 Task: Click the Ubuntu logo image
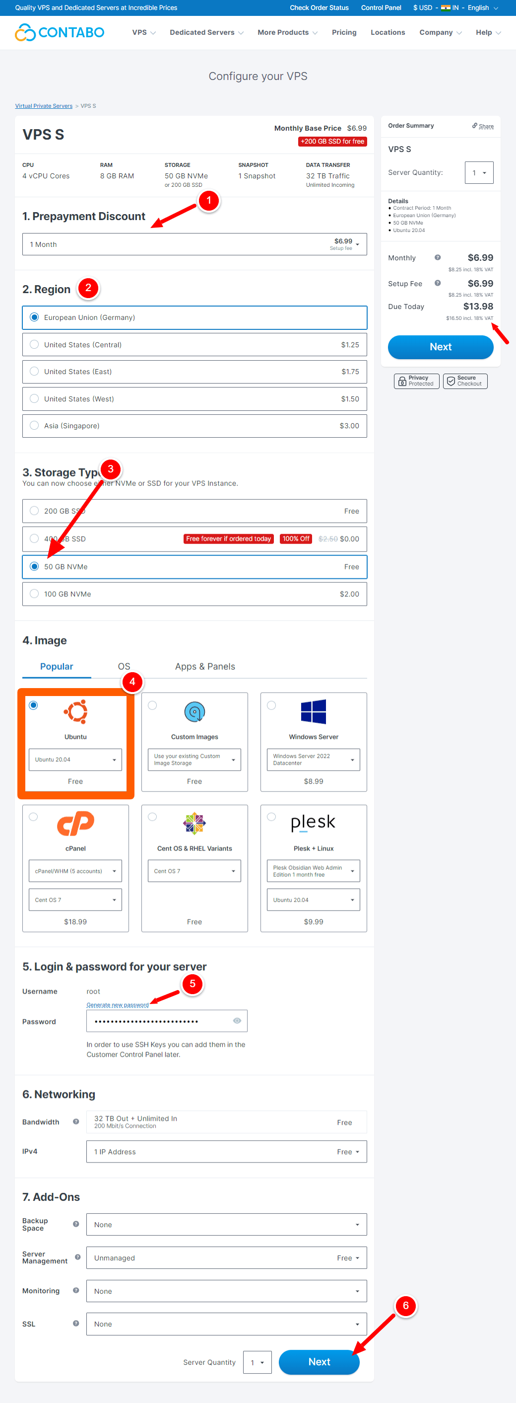pyautogui.click(x=75, y=711)
